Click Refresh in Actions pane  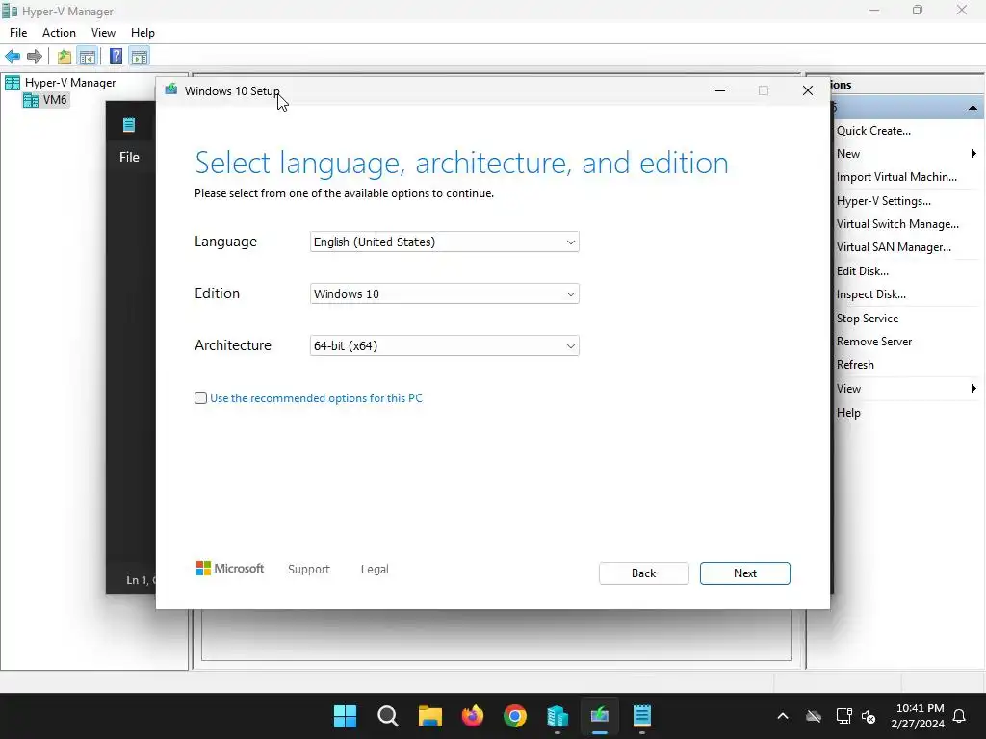855,365
